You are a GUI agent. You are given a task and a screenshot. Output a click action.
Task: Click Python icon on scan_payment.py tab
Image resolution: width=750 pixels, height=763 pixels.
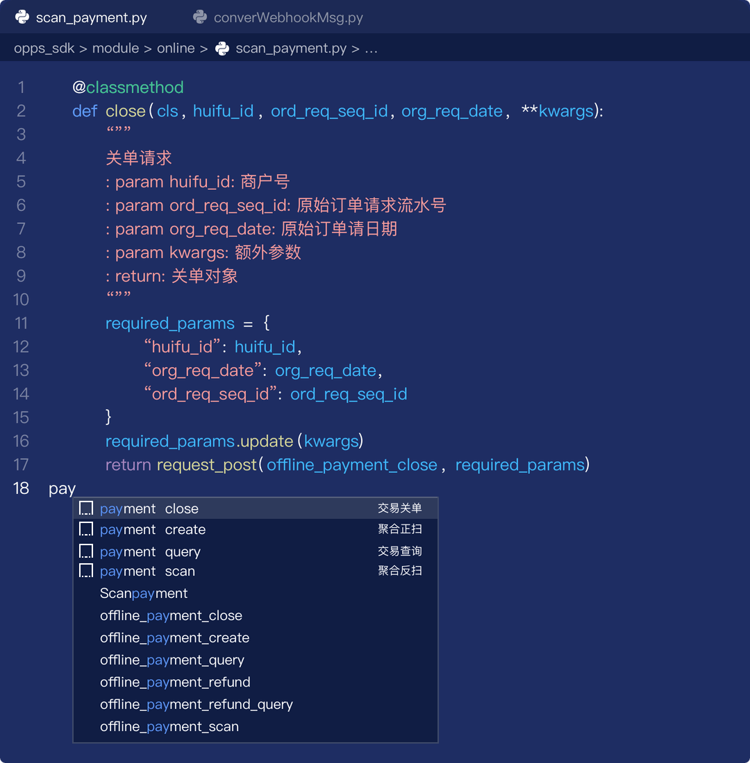22,17
